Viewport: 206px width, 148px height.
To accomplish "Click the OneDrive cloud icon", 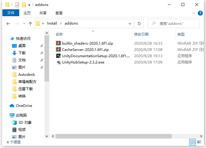I will pyautogui.click(x=12, y=106).
